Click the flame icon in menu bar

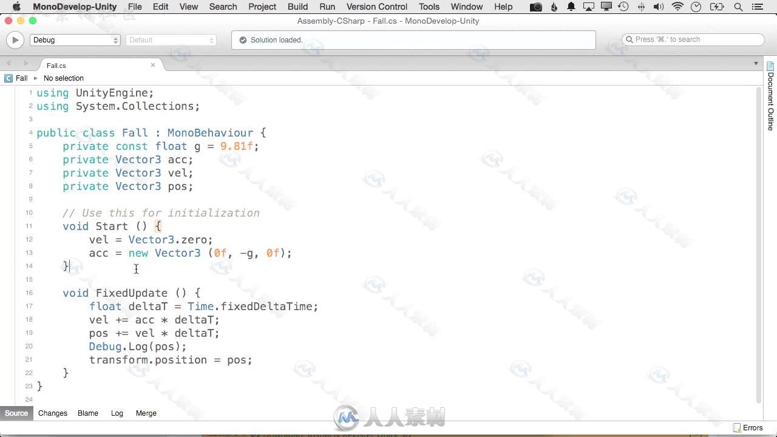coord(554,7)
